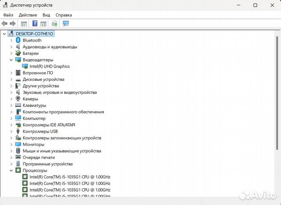
Task: Expand the Контроллеры USB category
Action: click(x=11, y=131)
